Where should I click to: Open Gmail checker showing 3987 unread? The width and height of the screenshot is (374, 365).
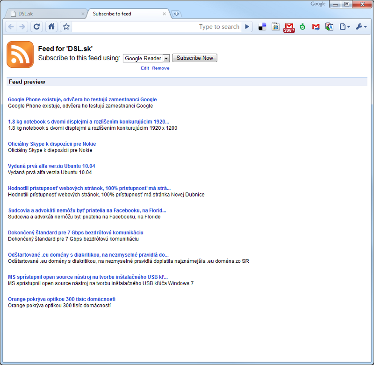click(289, 28)
